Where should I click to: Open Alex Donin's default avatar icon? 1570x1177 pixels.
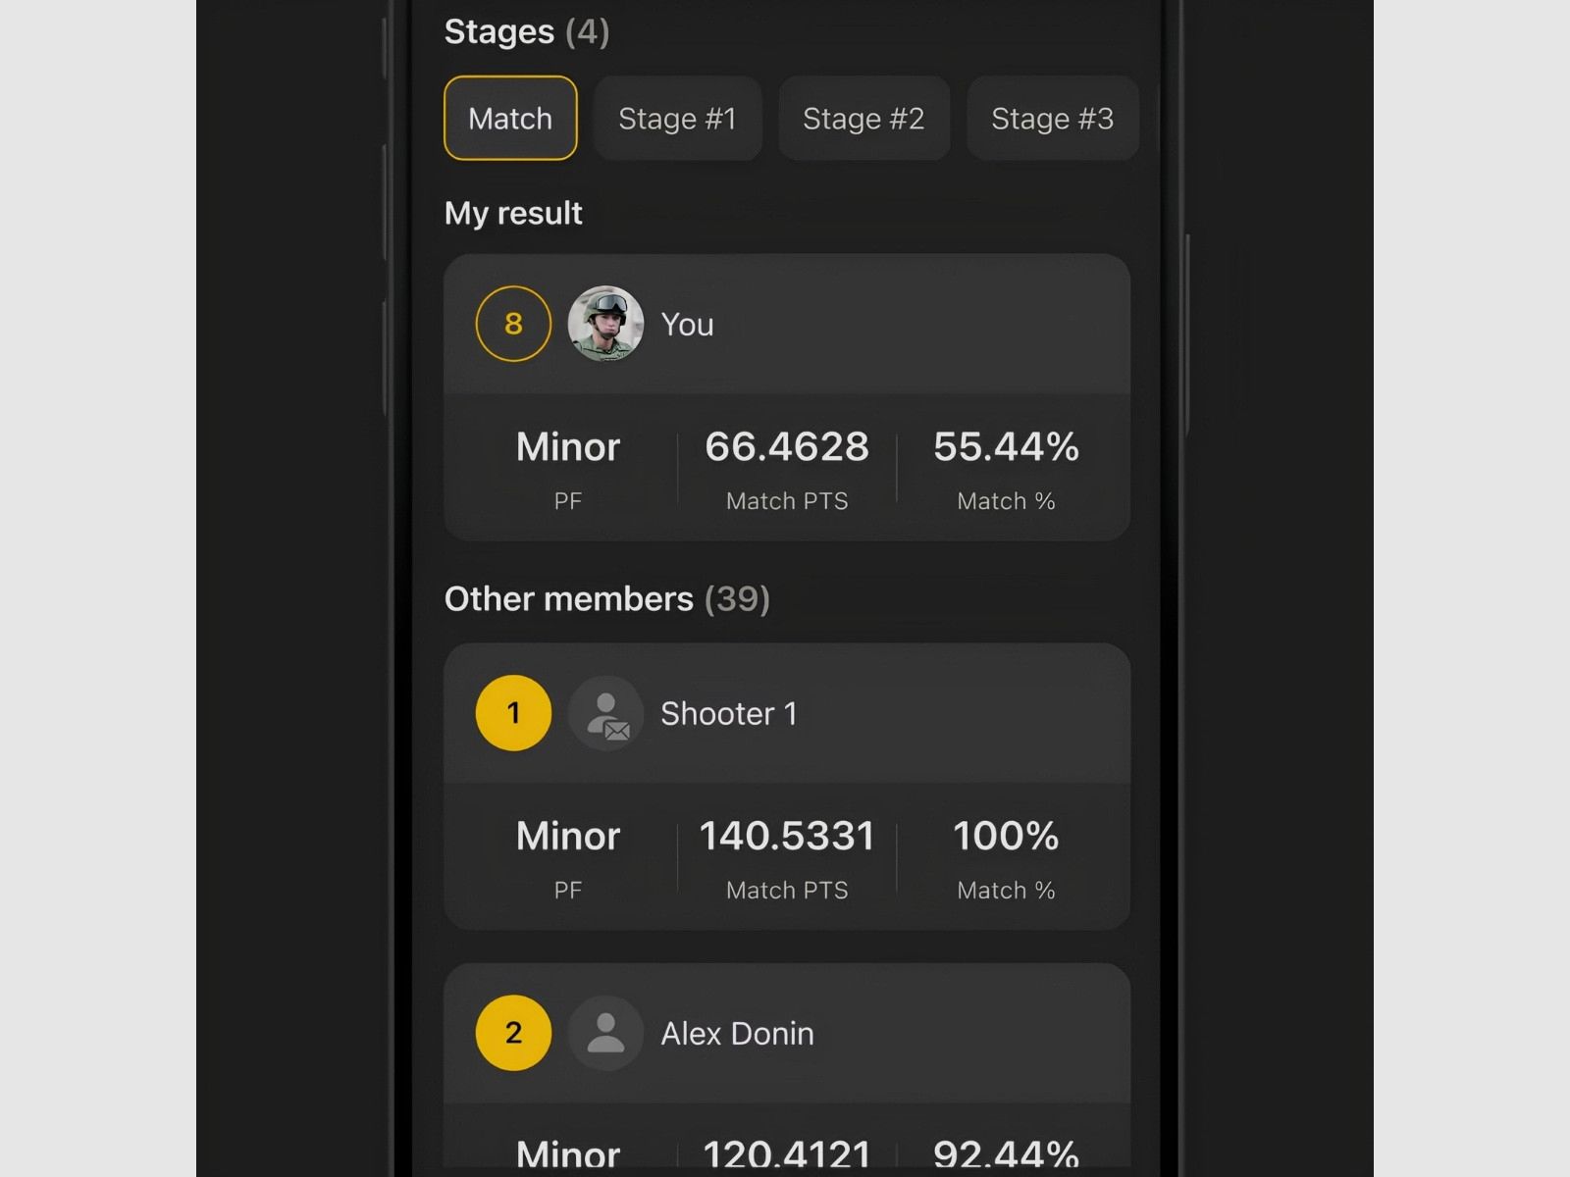click(x=605, y=1033)
